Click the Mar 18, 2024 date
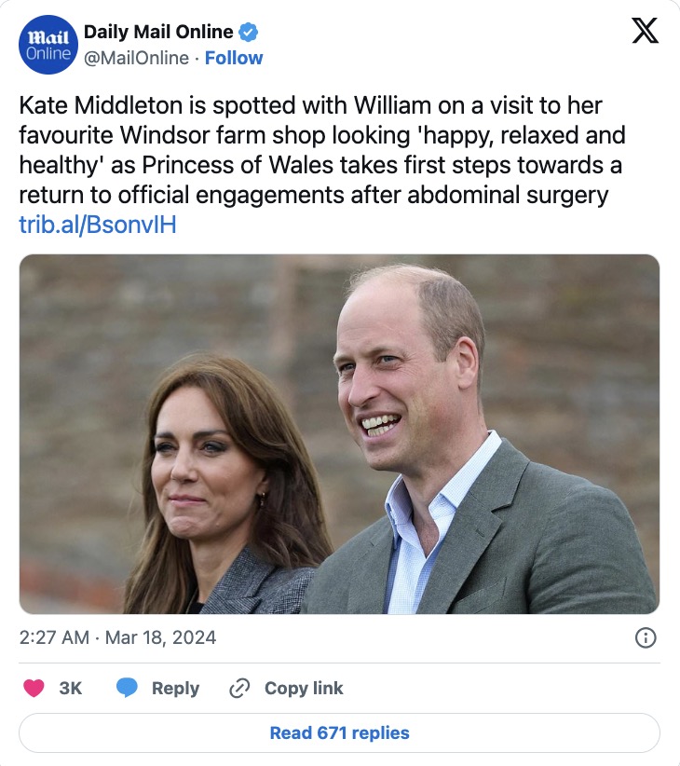Screen dimensions: 680x766 pos(160,638)
